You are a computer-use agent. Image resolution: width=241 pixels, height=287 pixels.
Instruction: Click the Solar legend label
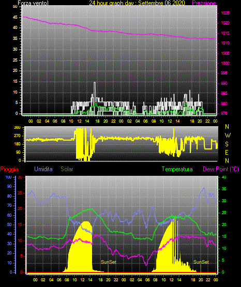(x=67, y=169)
